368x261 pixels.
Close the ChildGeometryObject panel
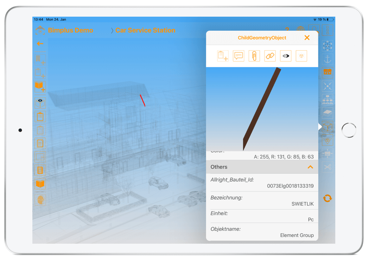[307, 38]
